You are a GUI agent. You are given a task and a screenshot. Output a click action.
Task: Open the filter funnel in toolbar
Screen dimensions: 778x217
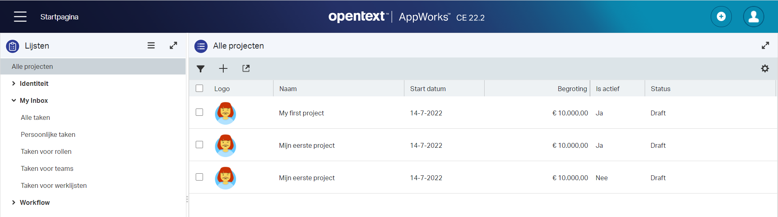point(201,68)
